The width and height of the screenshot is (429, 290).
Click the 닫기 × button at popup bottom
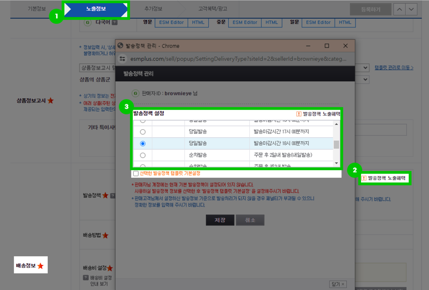338,284
